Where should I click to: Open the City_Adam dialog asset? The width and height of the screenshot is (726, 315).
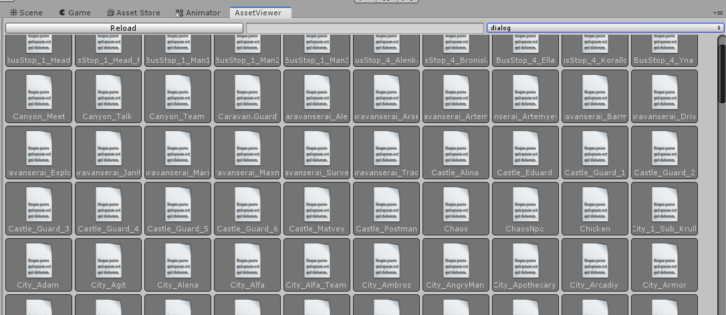tap(39, 265)
